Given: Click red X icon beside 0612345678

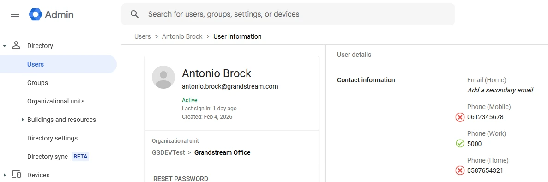Looking at the screenshot, I should (460, 117).
